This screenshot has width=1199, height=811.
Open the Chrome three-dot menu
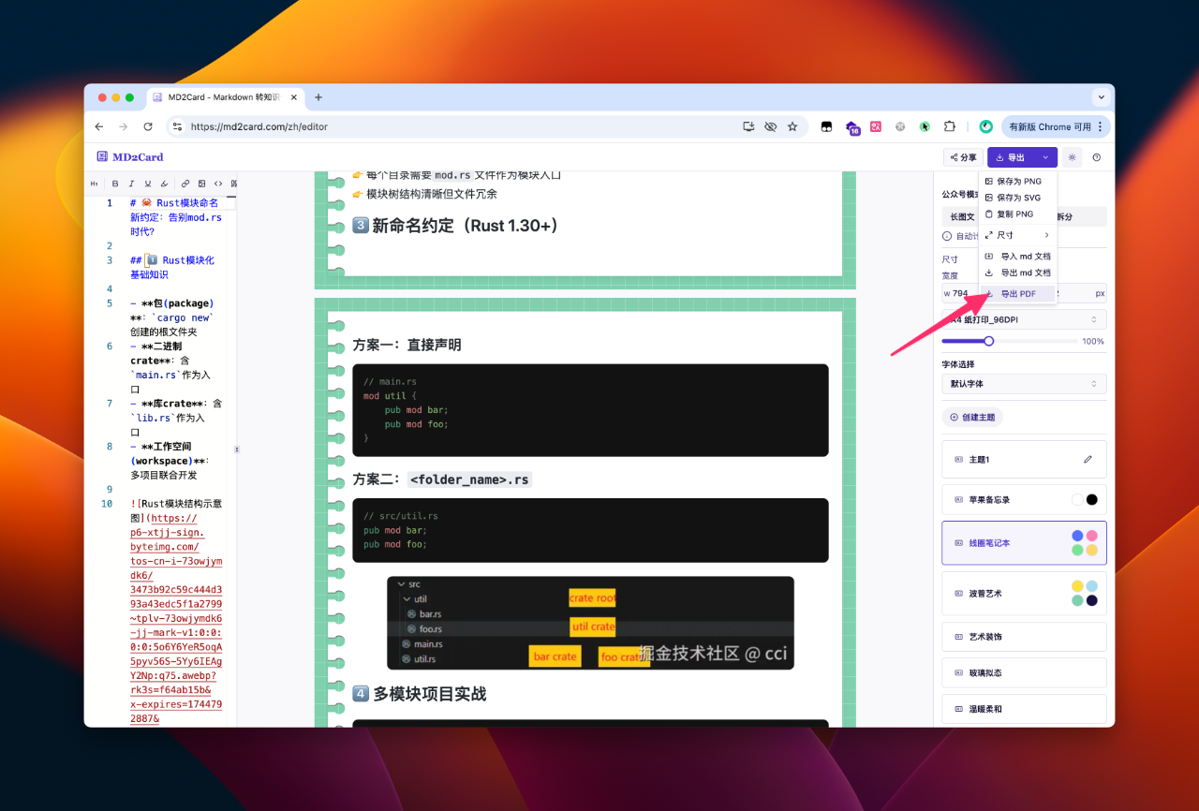click(x=1101, y=126)
